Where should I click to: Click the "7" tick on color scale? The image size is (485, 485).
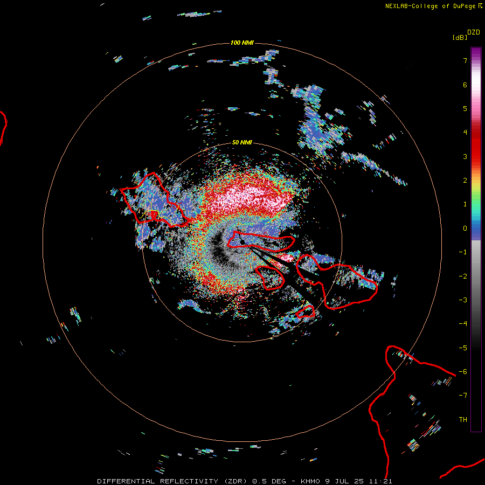(x=465, y=61)
